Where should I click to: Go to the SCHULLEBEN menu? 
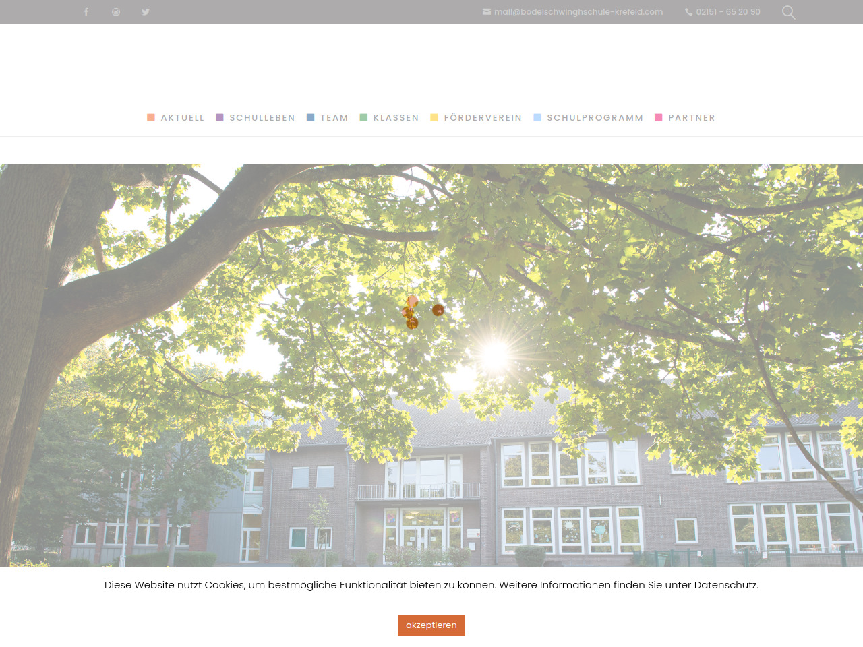(x=262, y=117)
